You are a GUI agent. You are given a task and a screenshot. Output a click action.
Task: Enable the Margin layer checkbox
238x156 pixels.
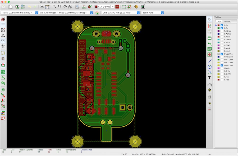pyautogui.click(x=222, y=68)
